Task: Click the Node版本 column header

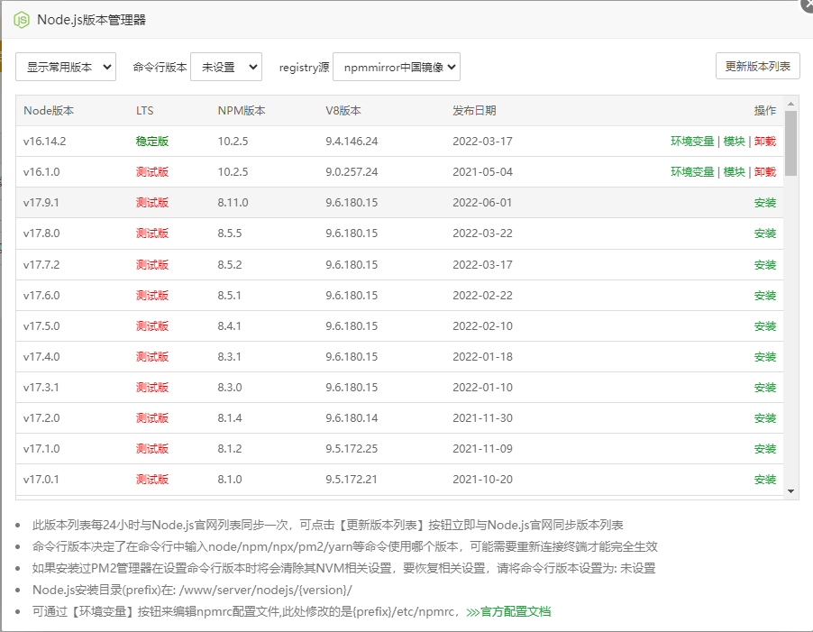Action: pos(49,110)
